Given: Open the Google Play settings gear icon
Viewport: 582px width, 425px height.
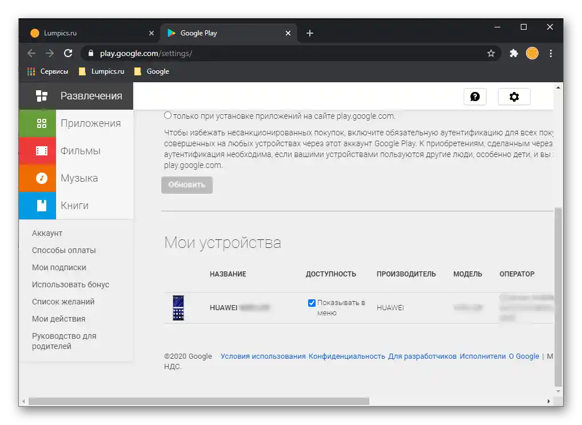Looking at the screenshot, I should pos(513,97).
